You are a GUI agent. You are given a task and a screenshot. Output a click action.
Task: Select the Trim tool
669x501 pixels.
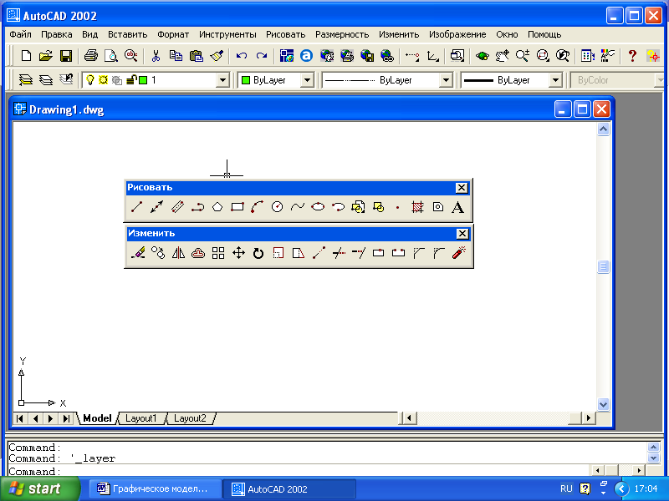(x=339, y=253)
